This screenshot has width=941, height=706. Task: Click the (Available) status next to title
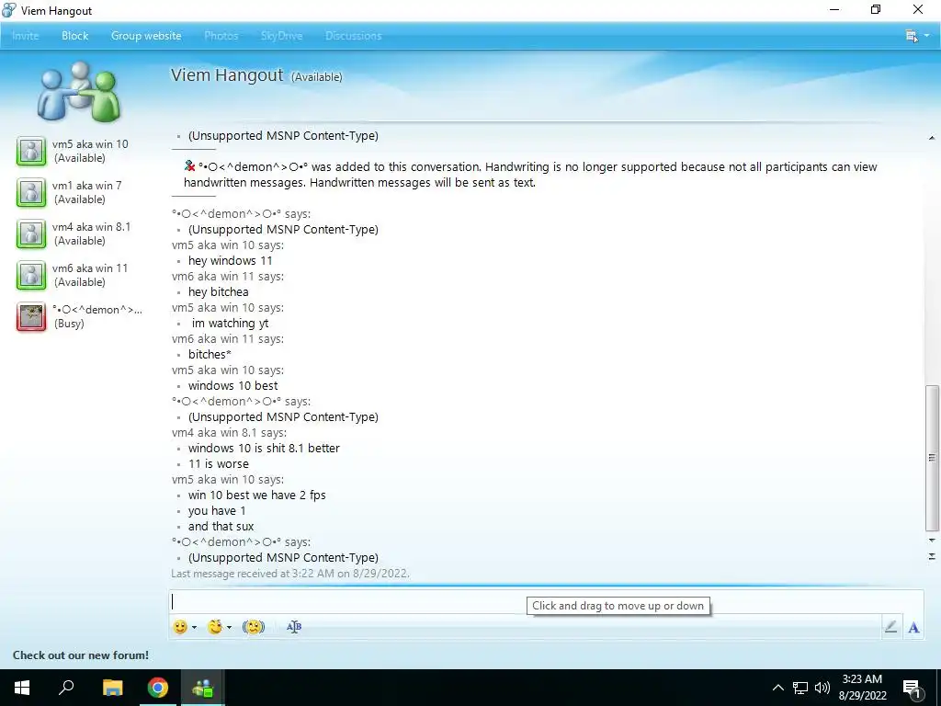[x=316, y=77]
